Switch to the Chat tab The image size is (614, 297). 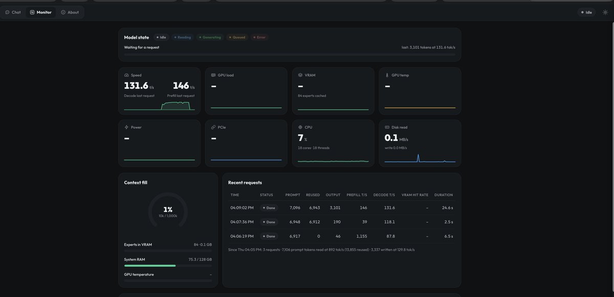[x=13, y=12]
